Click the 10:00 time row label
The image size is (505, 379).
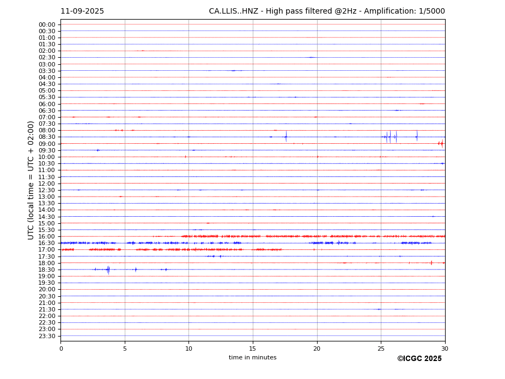(x=47, y=157)
